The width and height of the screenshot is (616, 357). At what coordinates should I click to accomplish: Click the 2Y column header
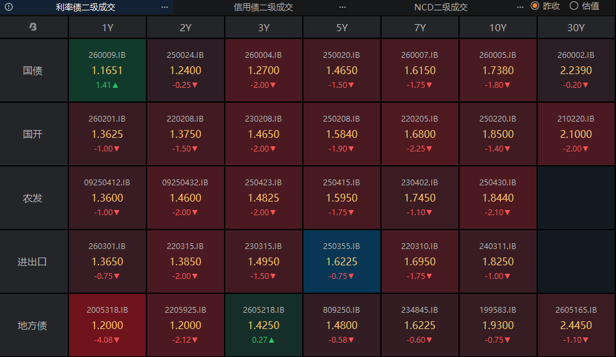pos(186,27)
